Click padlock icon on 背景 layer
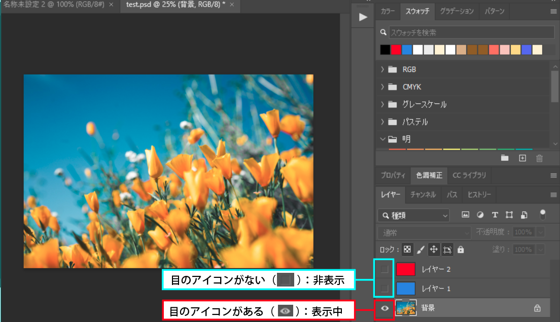 point(537,308)
